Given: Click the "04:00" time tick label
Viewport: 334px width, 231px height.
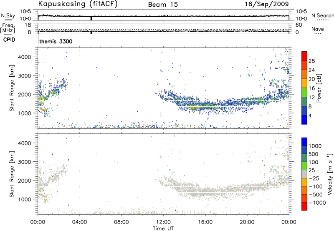Looking at the screenshot, I should tap(80, 222).
